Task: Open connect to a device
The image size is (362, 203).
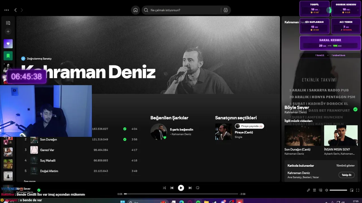Action: (321, 190)
